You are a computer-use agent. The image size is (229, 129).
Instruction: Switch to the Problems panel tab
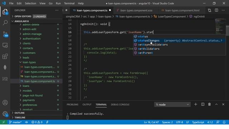pyautogui.click(x=72, y=104)
